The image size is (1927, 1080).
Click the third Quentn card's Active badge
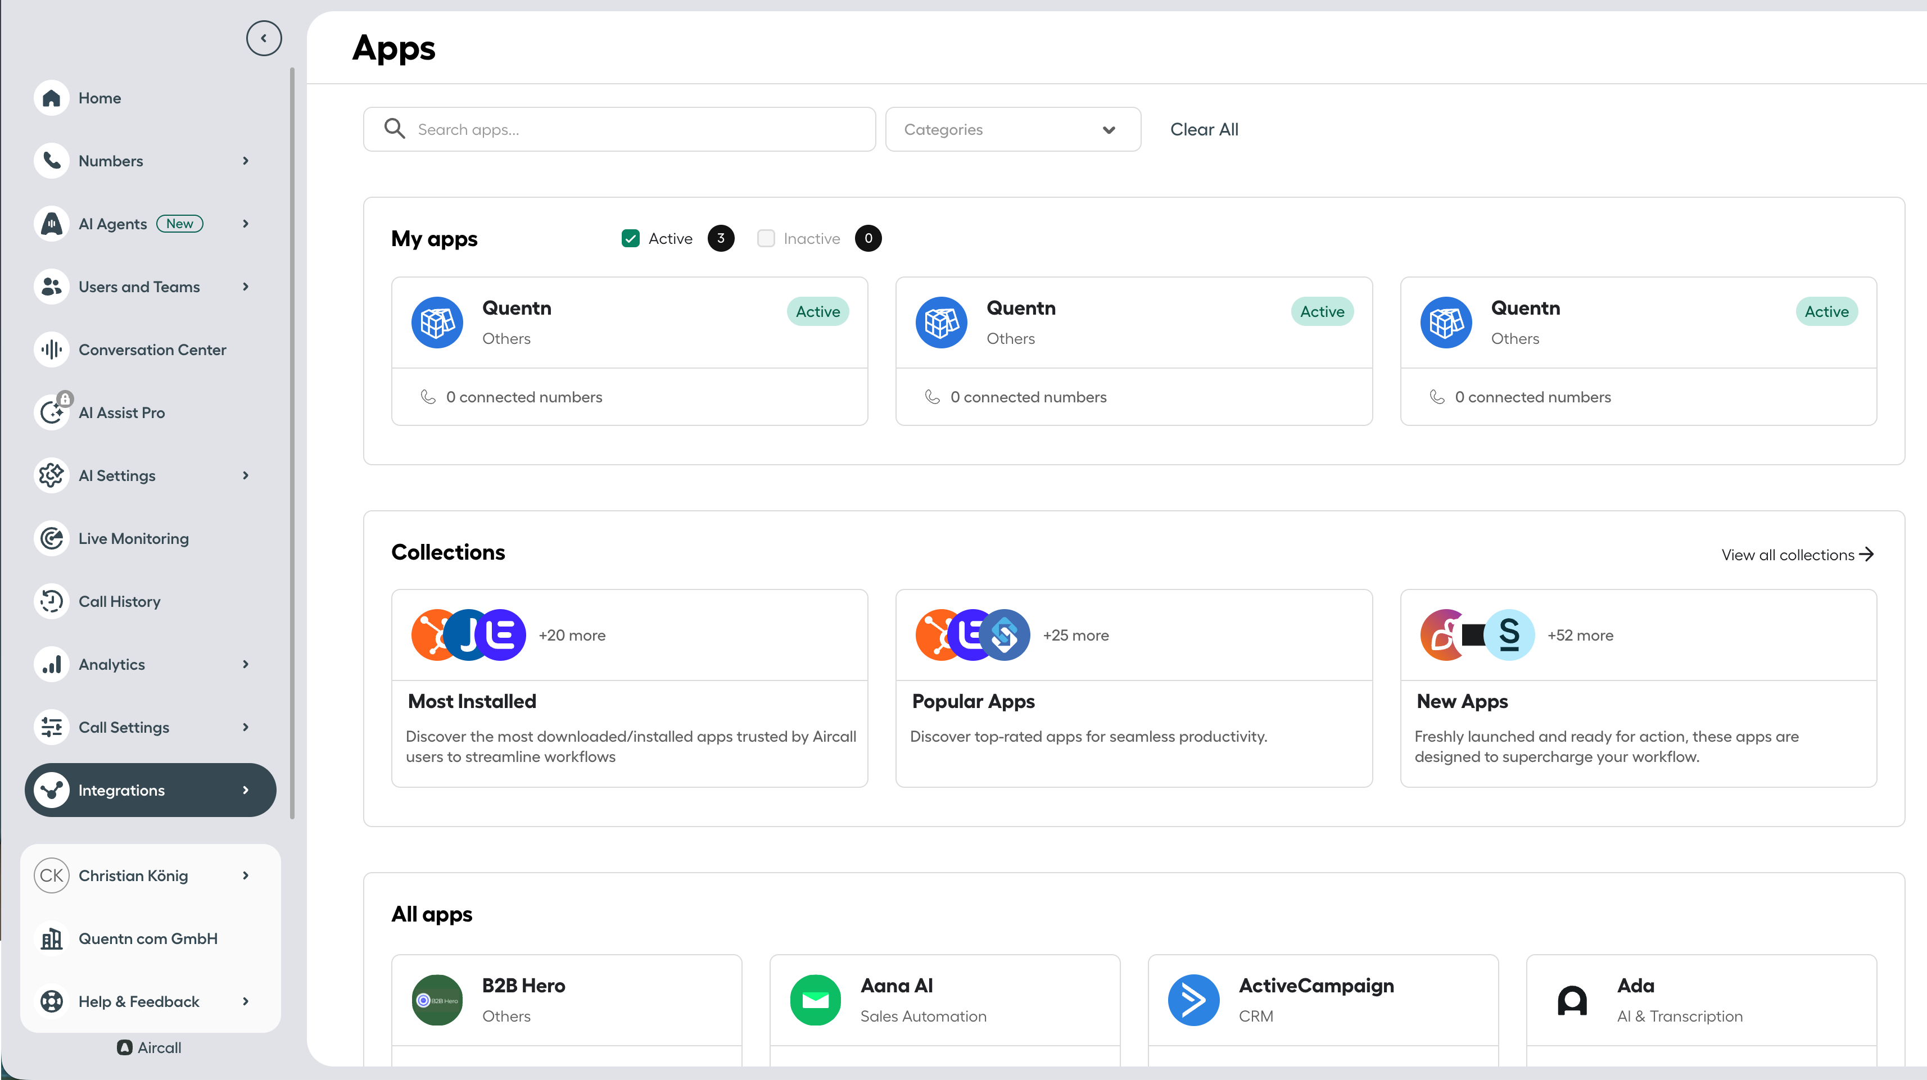1826,312
